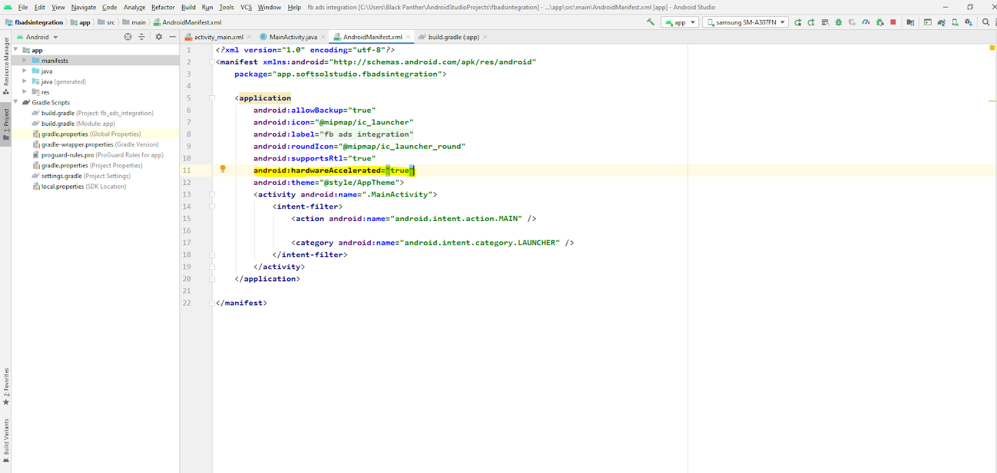997x473 pixels.
Task: Click the fbadsintegration breadcrumb
Action: (x=39, y=22)
